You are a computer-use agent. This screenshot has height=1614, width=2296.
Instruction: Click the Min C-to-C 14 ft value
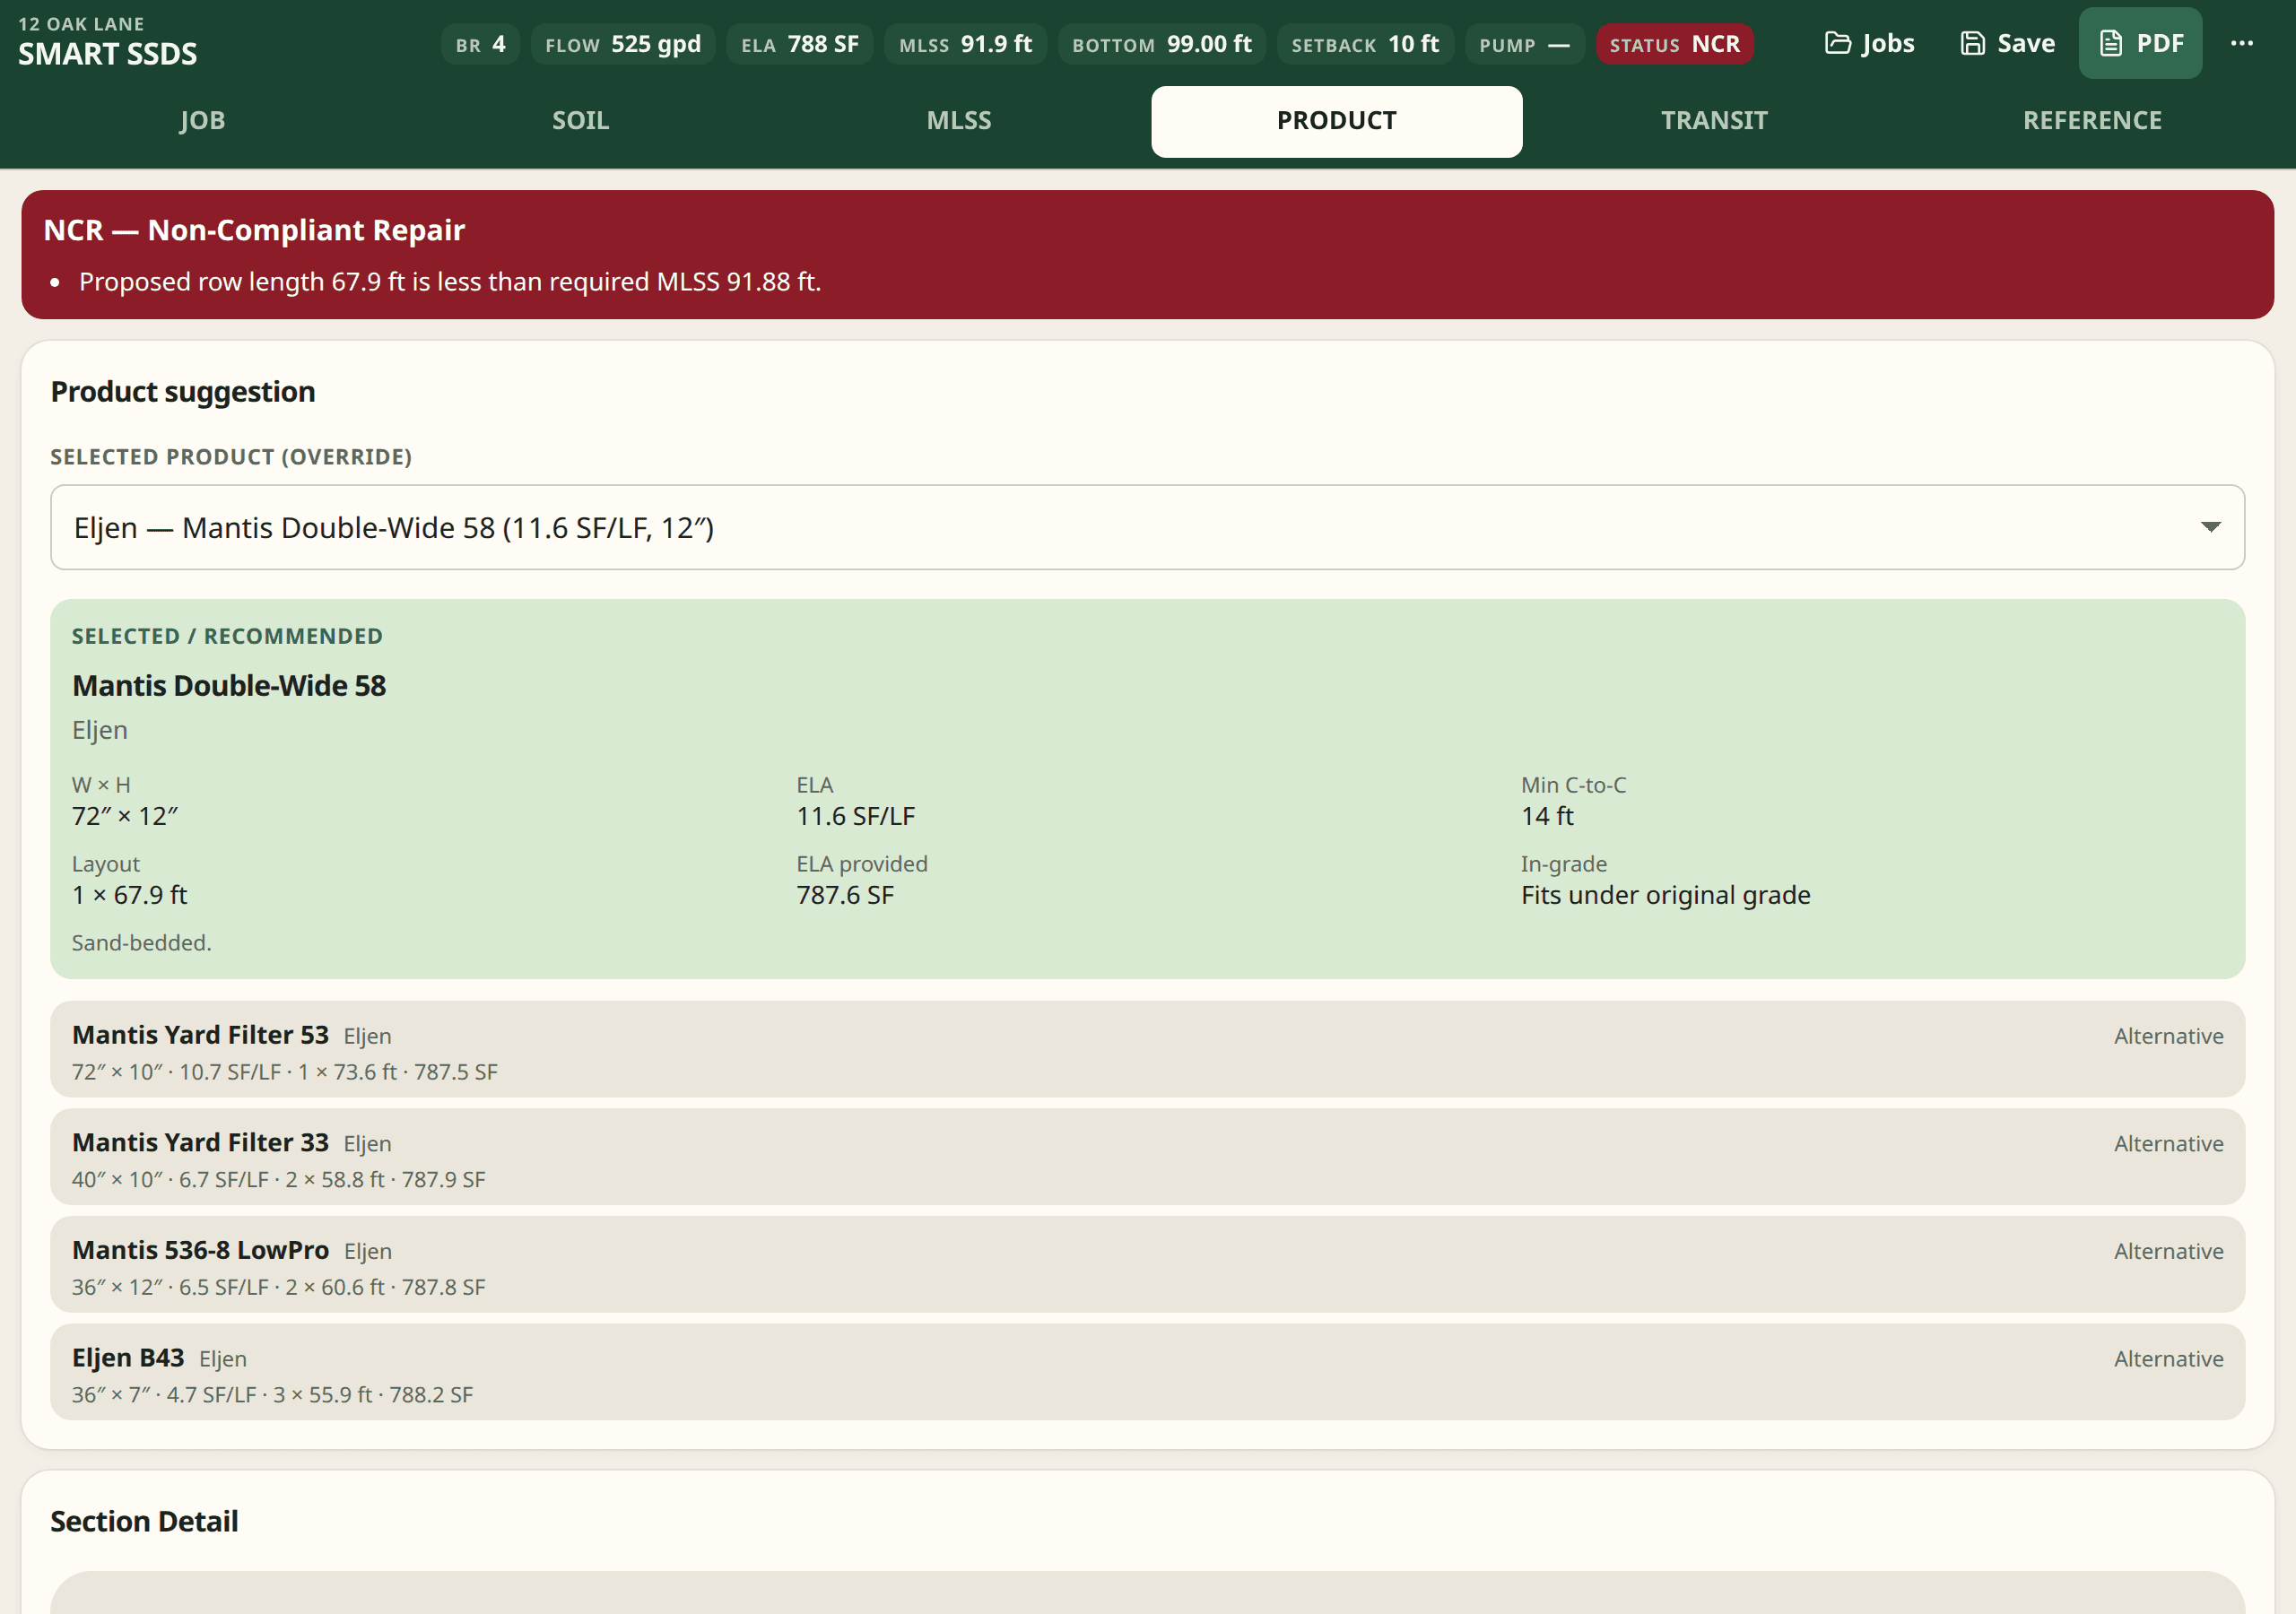coord(1547,816)
